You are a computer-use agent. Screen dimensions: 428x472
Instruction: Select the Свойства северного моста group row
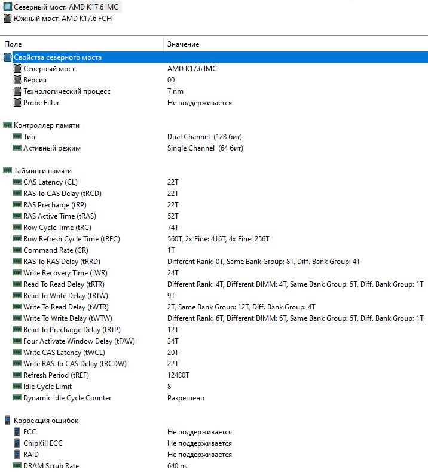pos(214,57)
